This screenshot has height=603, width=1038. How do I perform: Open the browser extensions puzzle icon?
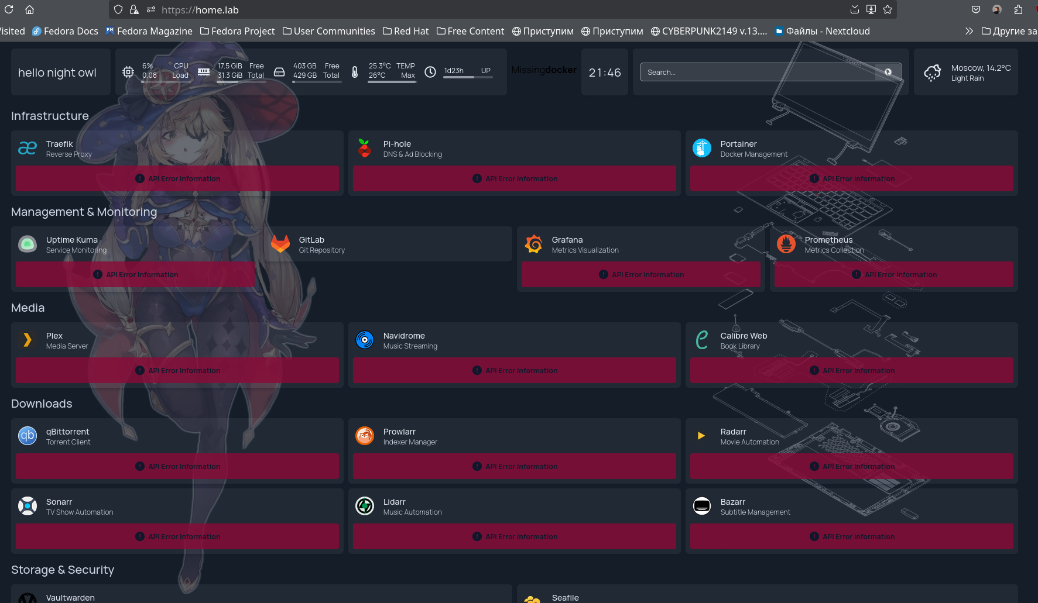tap(1019, 9)
